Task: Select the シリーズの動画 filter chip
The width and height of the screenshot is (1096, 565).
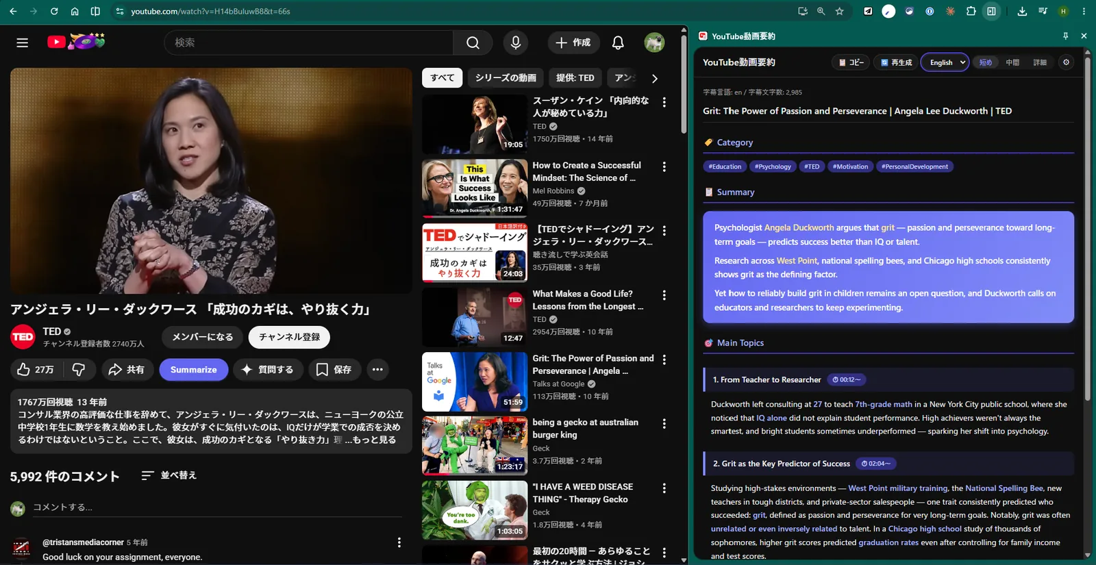Action: (506, 78)
